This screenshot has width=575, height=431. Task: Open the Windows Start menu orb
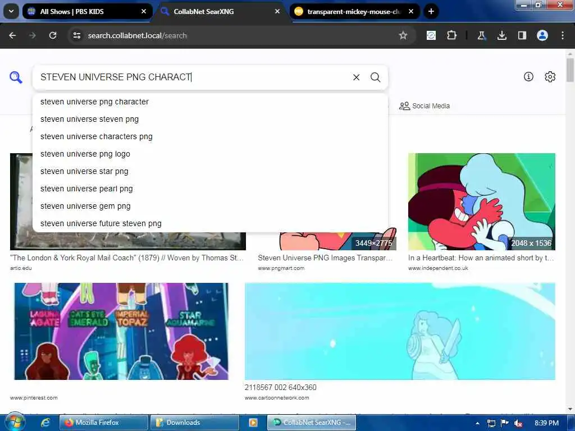coord(15,423)
